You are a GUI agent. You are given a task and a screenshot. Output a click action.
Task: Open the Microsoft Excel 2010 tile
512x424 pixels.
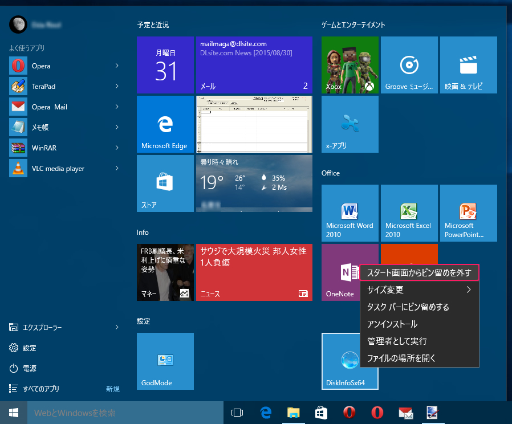(x=409, y=213)
